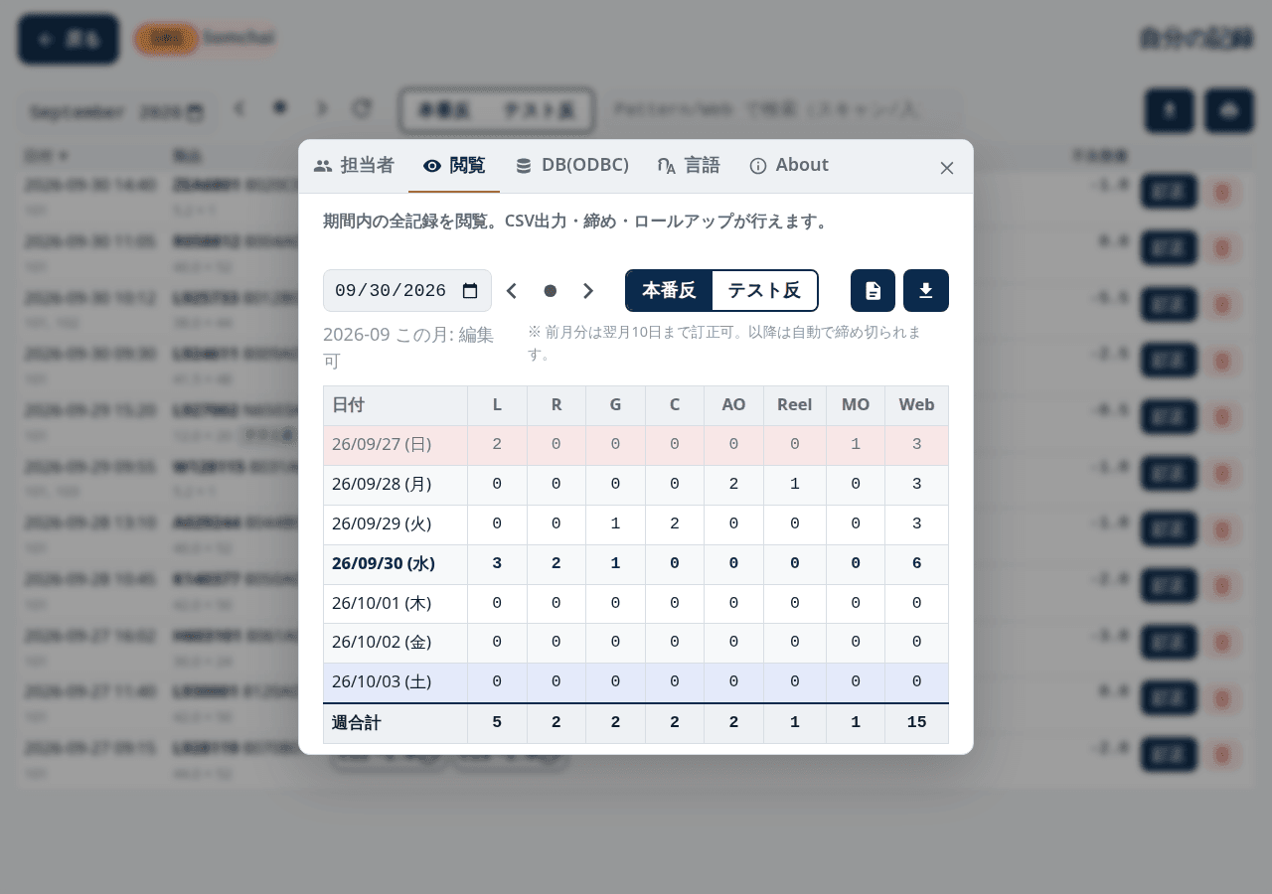Click the 26/10/01 (木) row date
The image size is (1272, 894).
click(382, 604)
